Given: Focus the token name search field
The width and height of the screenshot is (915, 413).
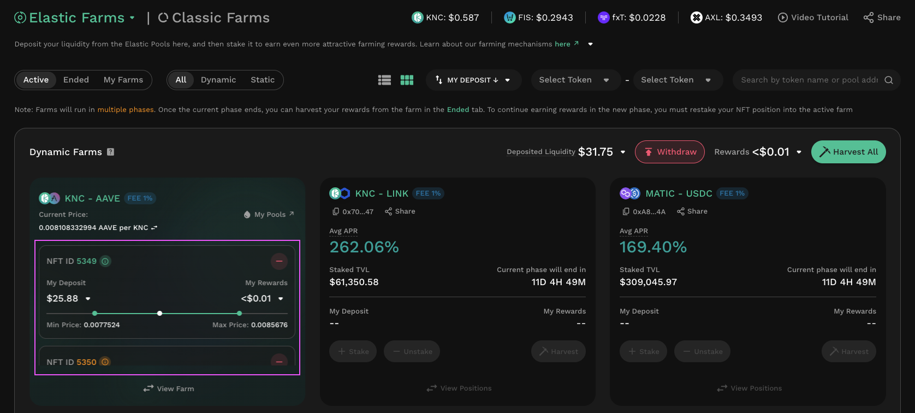Looking at the screenshot, I should (809, 80).
